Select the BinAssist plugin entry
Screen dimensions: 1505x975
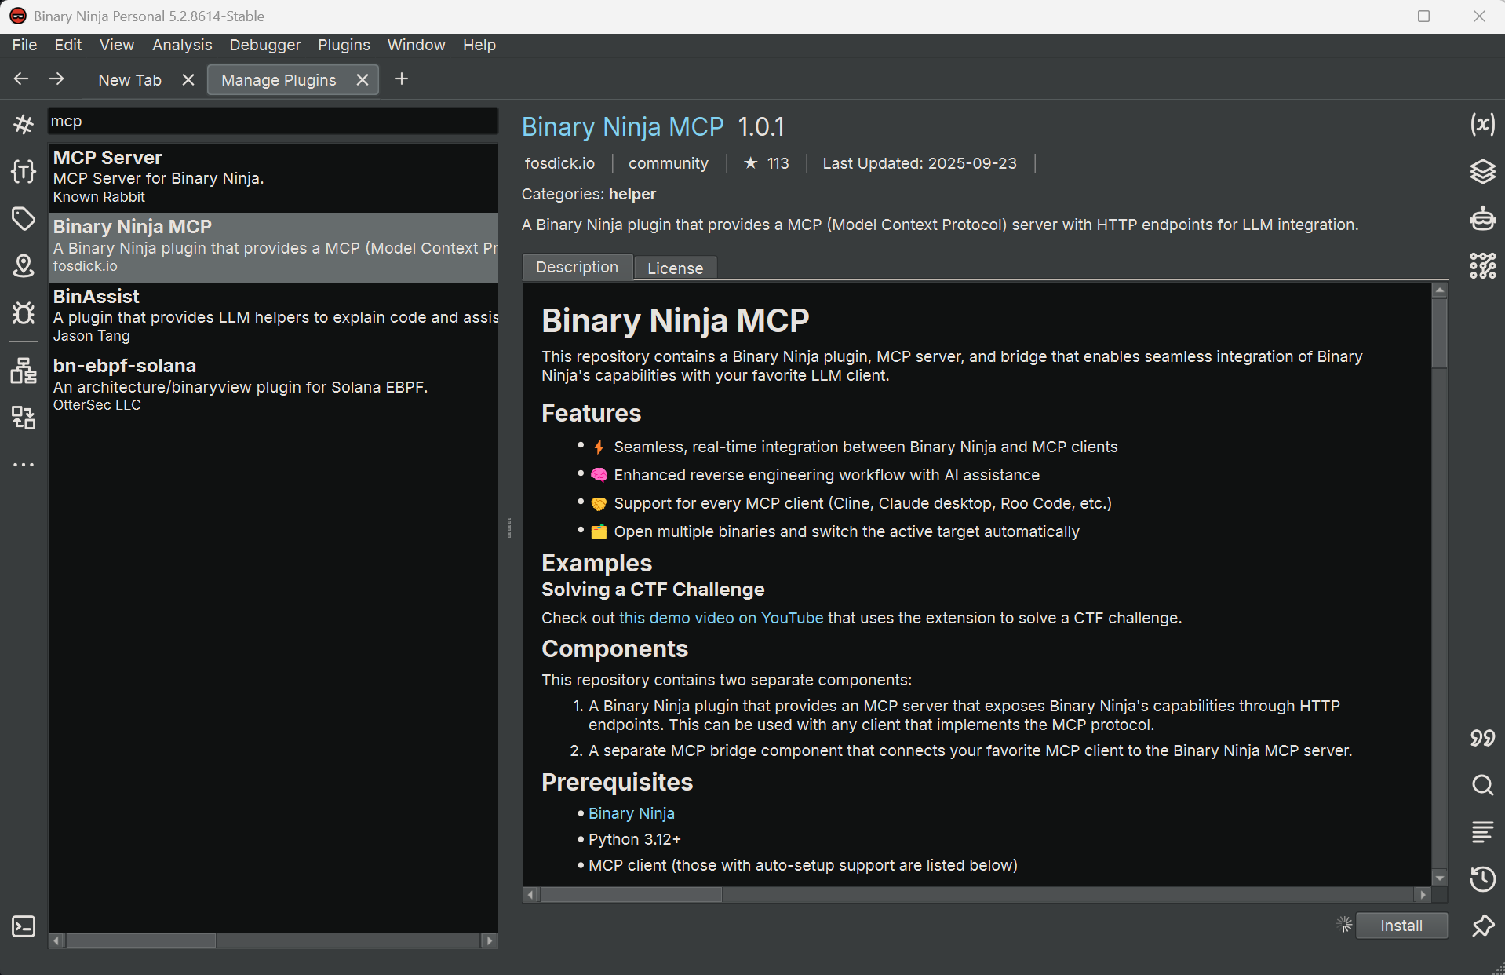273,314
